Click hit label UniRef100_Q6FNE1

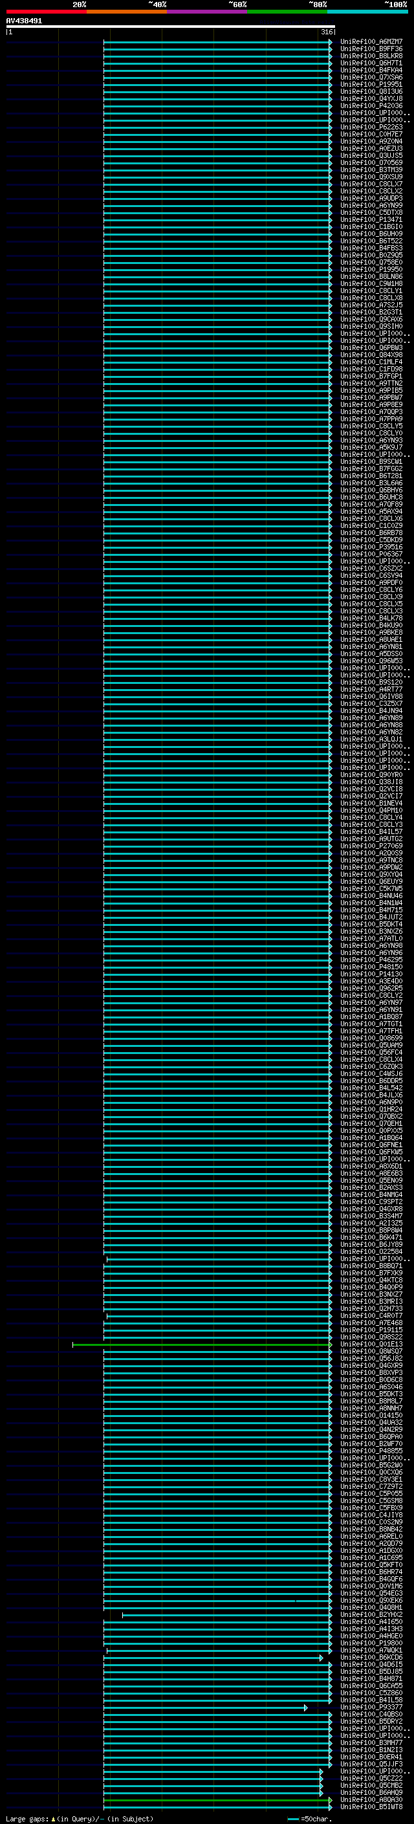click(x=371, y=1144)
